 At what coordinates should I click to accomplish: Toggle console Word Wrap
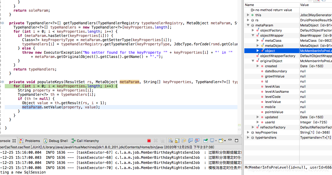[x=184, y=140]
